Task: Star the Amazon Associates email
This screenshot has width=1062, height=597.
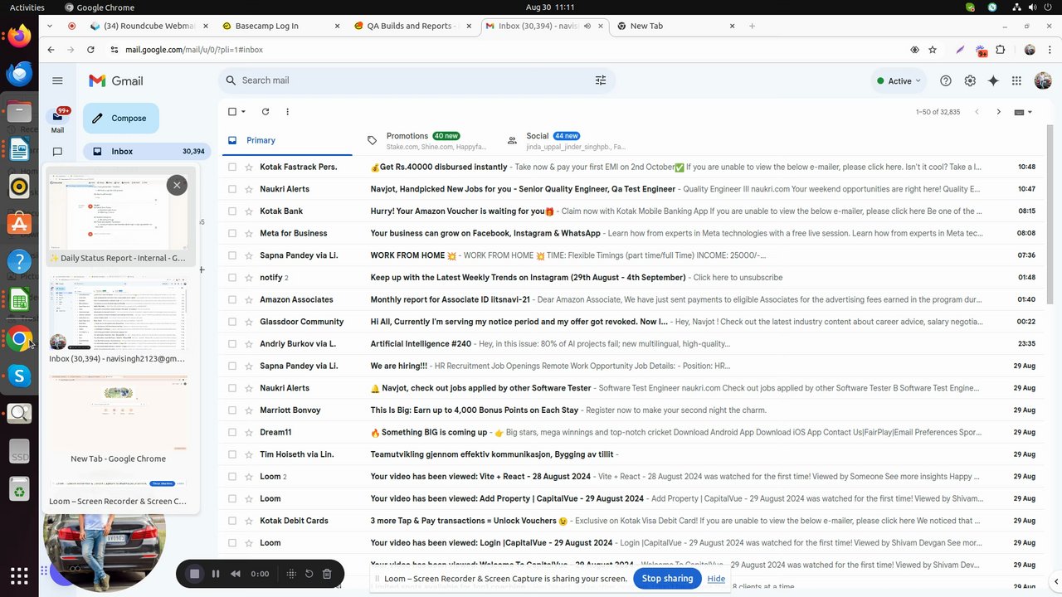Action: 249,299
